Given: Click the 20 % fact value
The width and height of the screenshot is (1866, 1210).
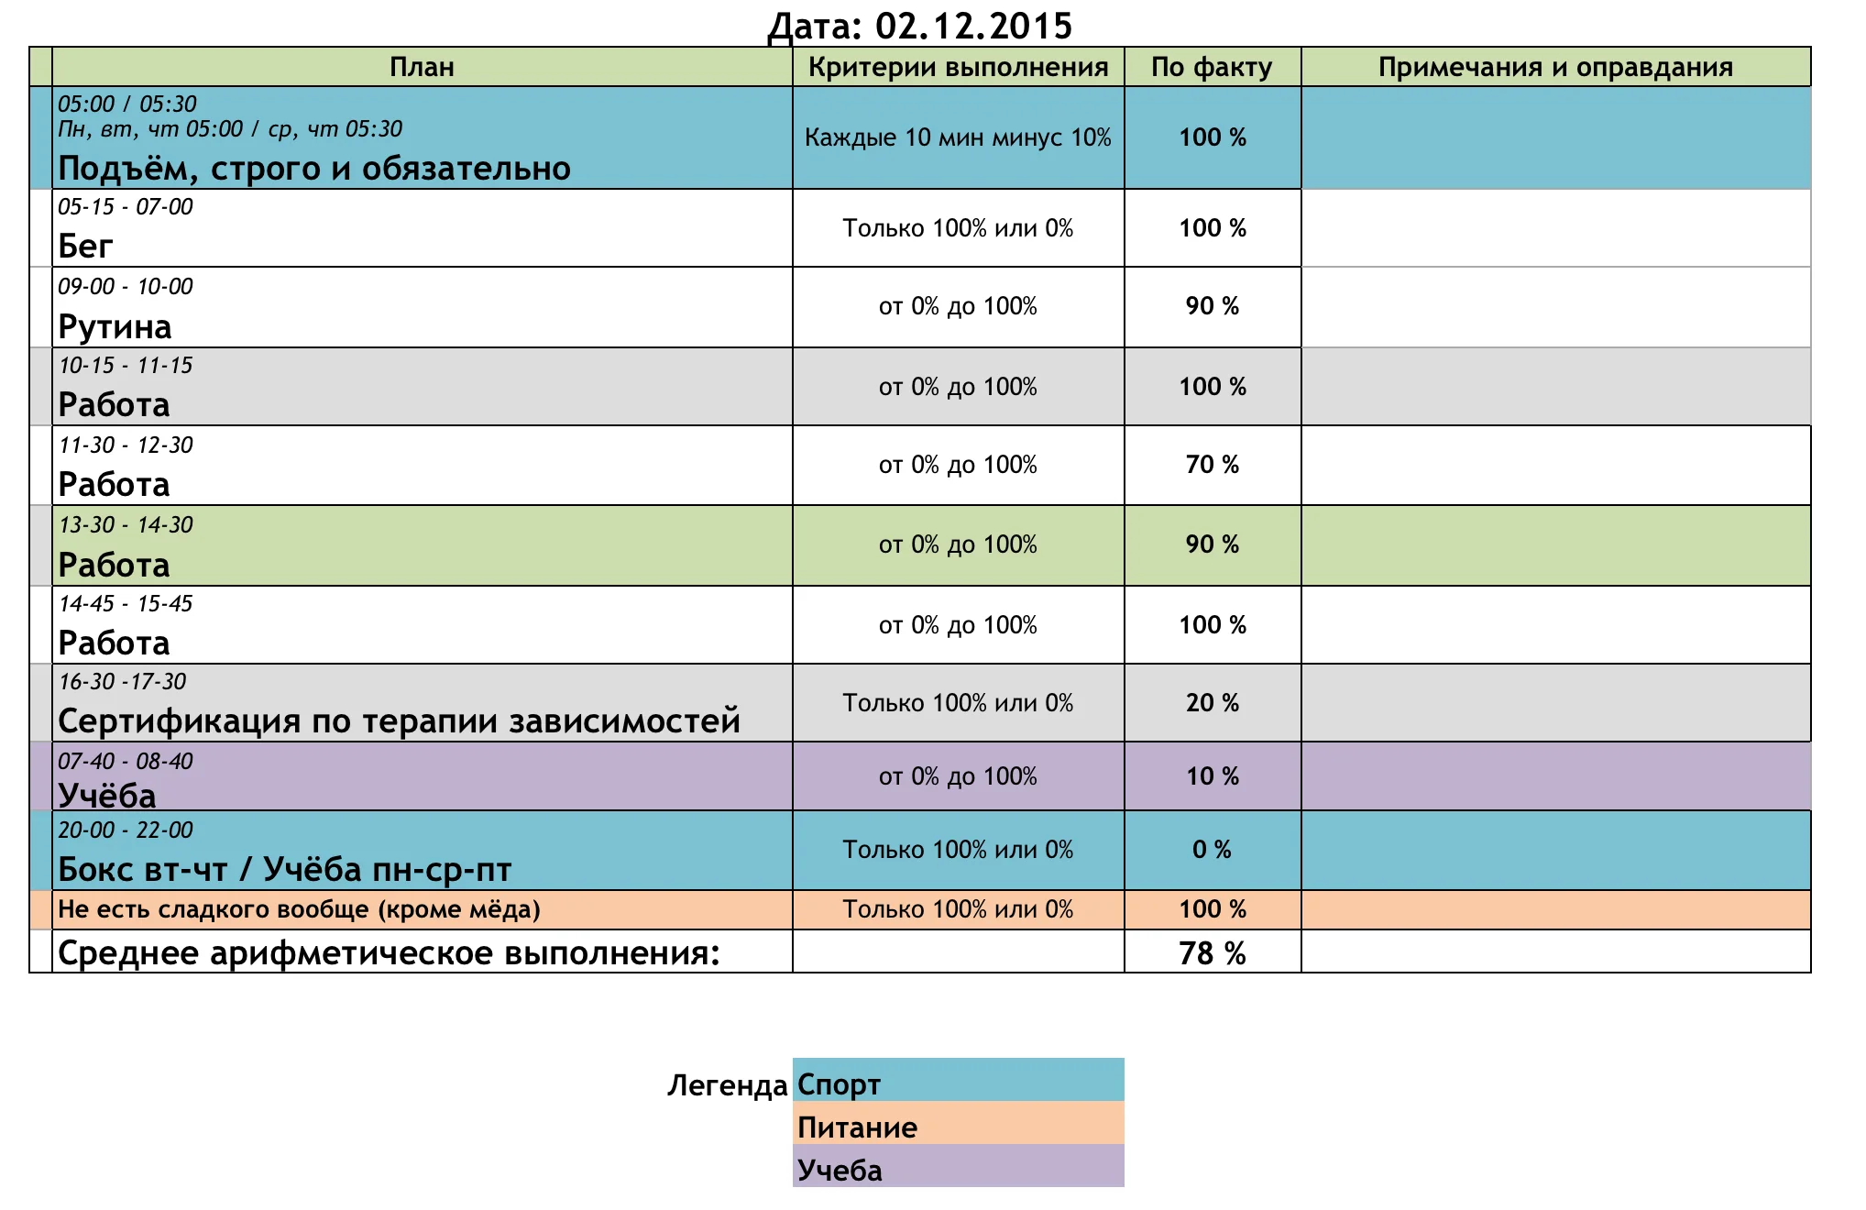Looking at the screenshot, I should click(1212, 703).
